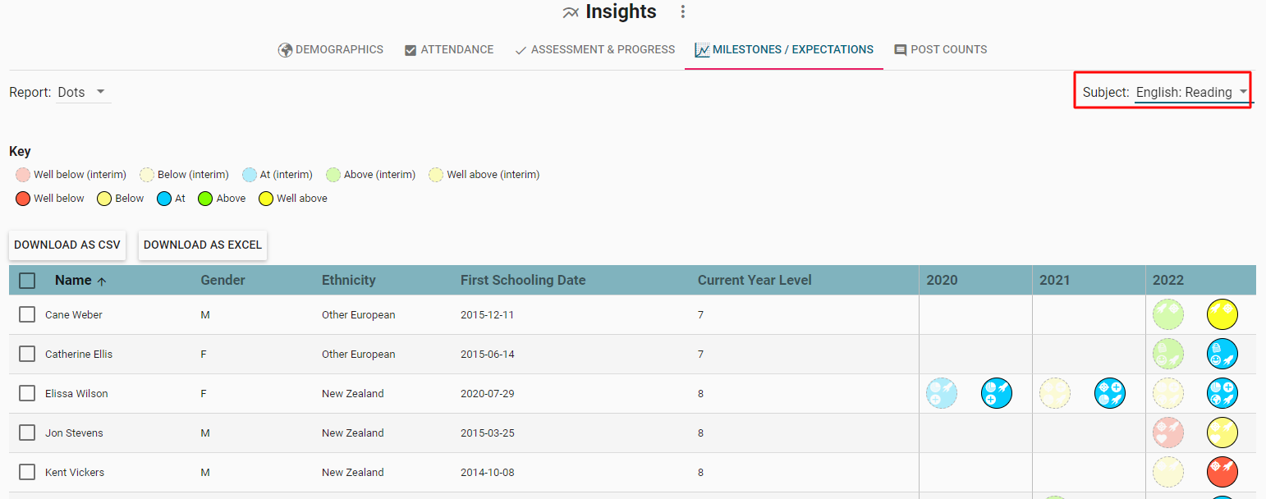Click the name Catherine Ellis

[x=79, y=355]
